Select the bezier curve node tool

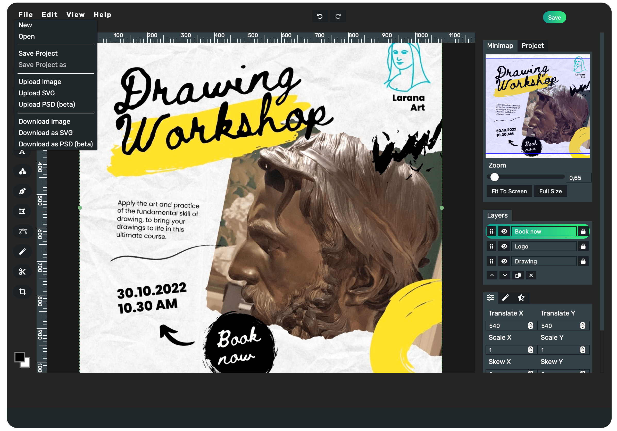23,231
